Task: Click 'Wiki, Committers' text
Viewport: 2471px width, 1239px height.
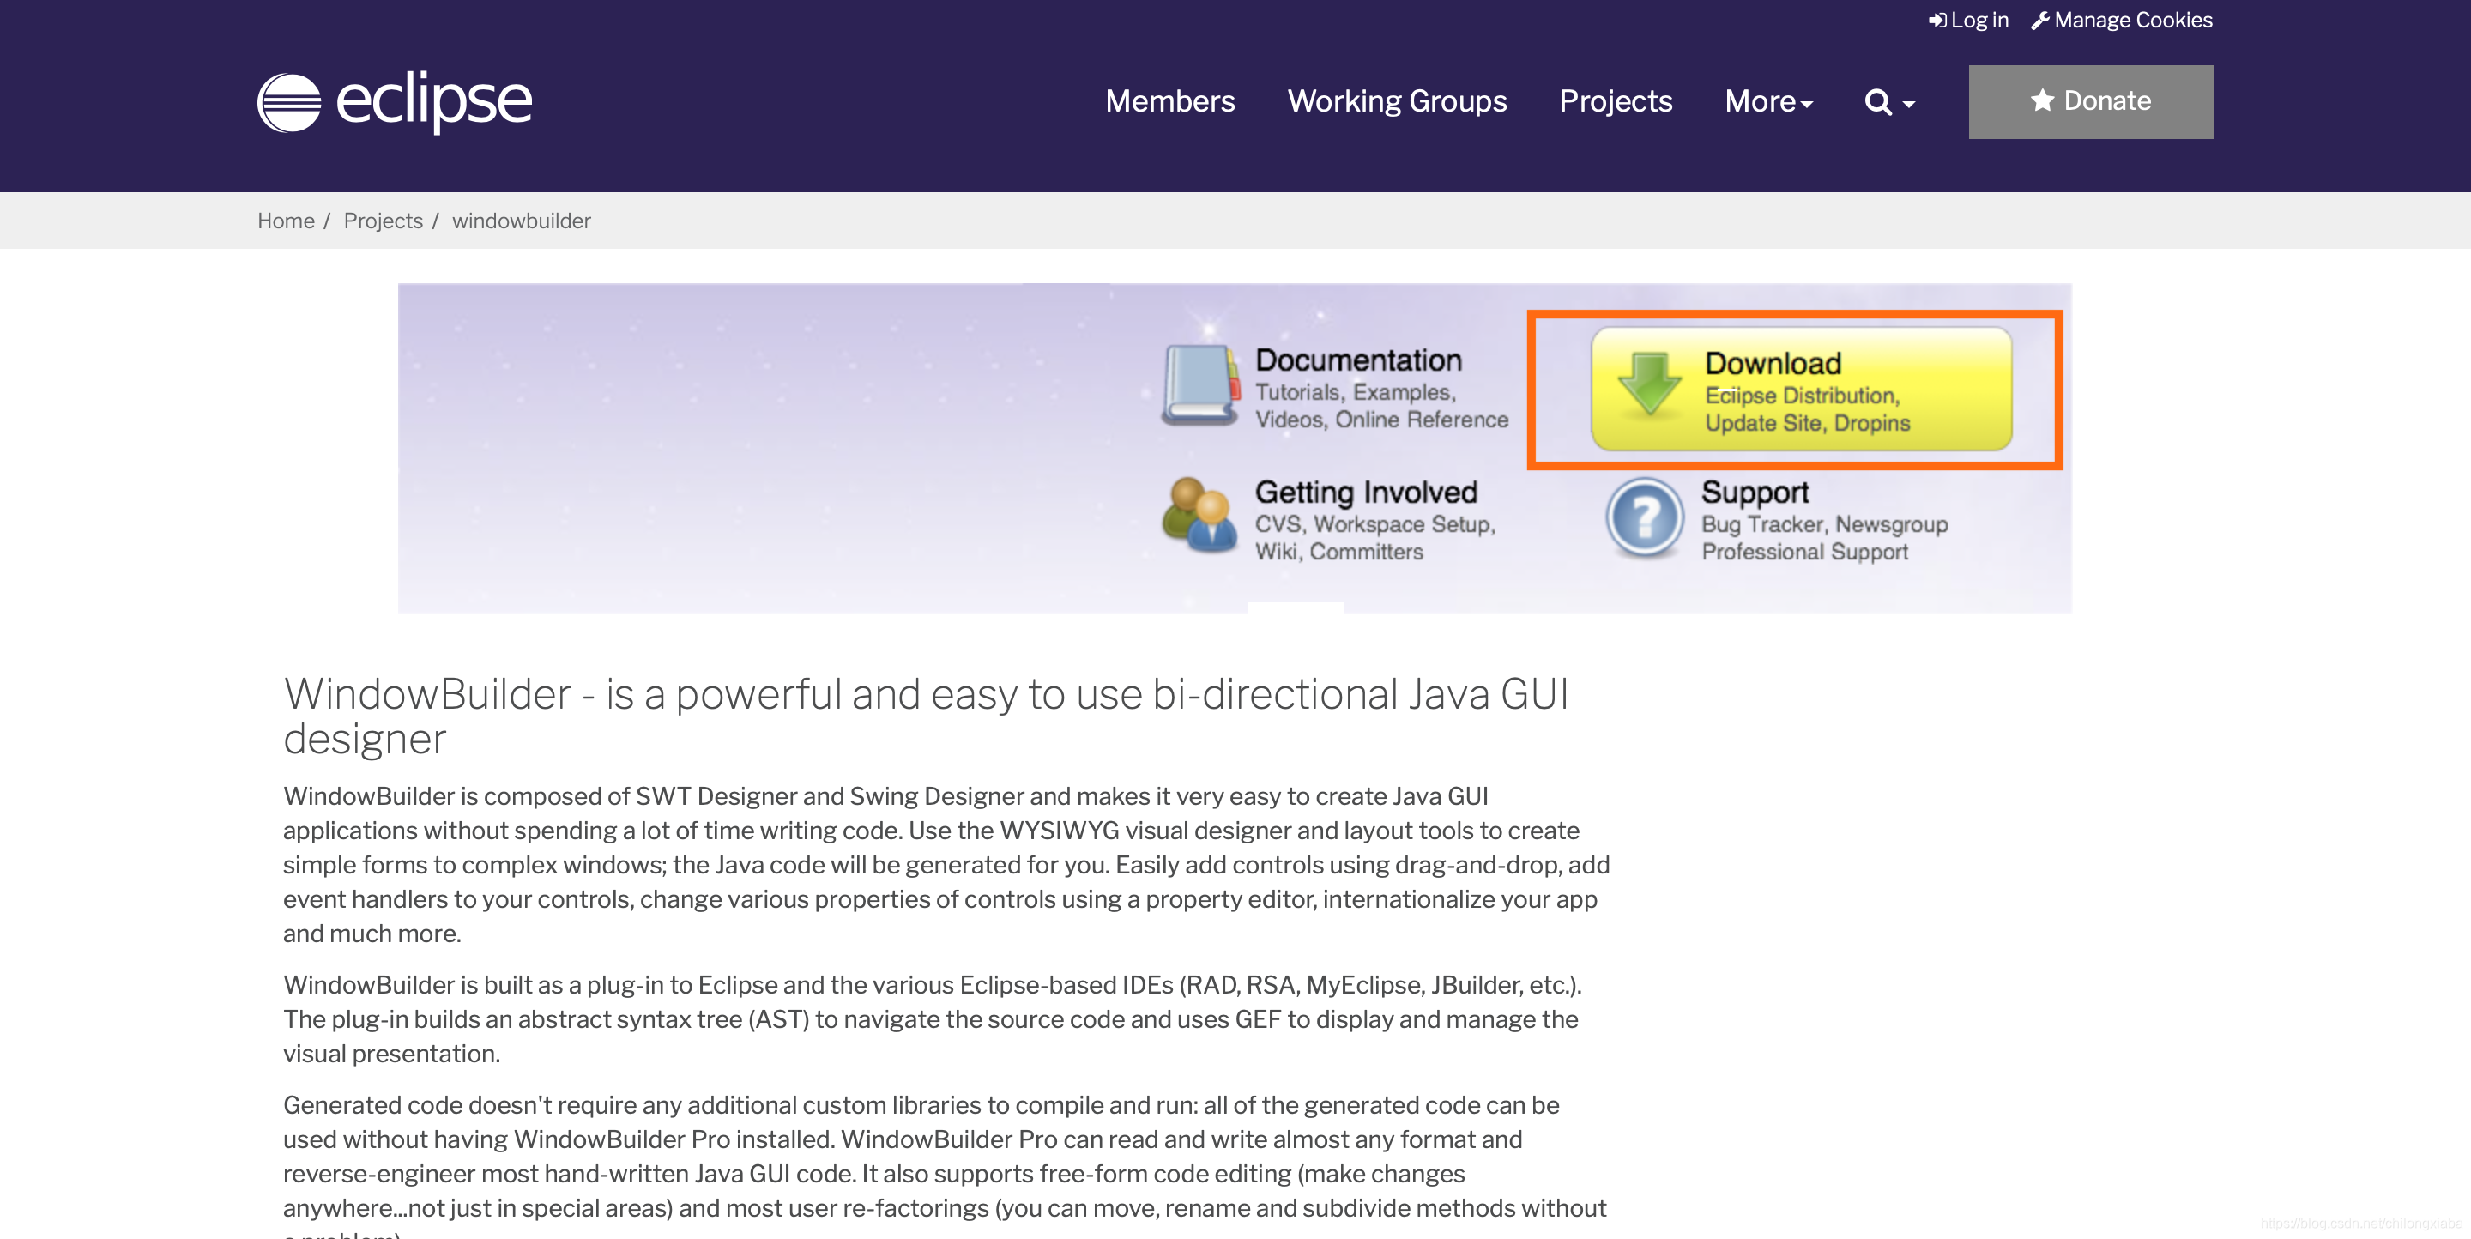Action: click(x=1339, y=552)
